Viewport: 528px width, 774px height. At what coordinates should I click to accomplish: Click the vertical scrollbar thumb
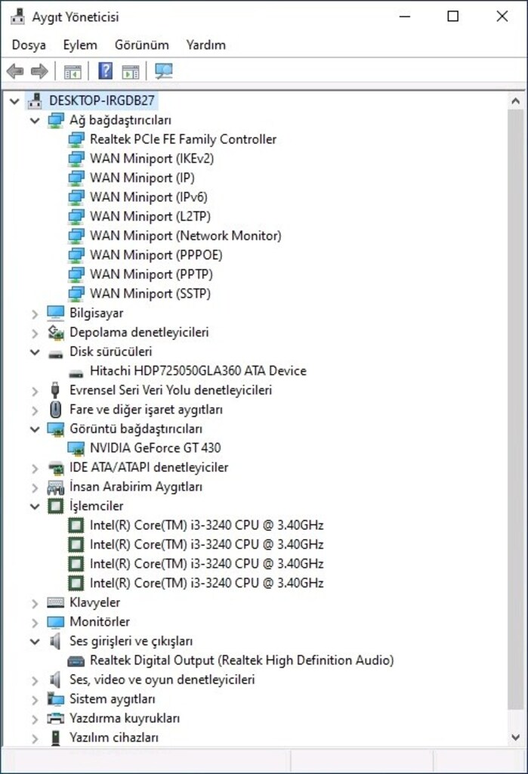pos(516,410)
